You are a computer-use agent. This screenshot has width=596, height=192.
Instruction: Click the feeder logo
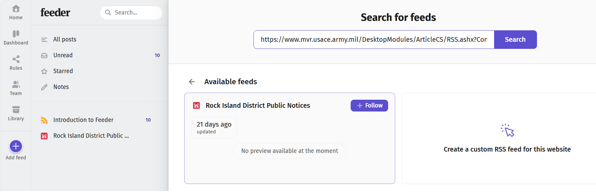coord(55,12)
